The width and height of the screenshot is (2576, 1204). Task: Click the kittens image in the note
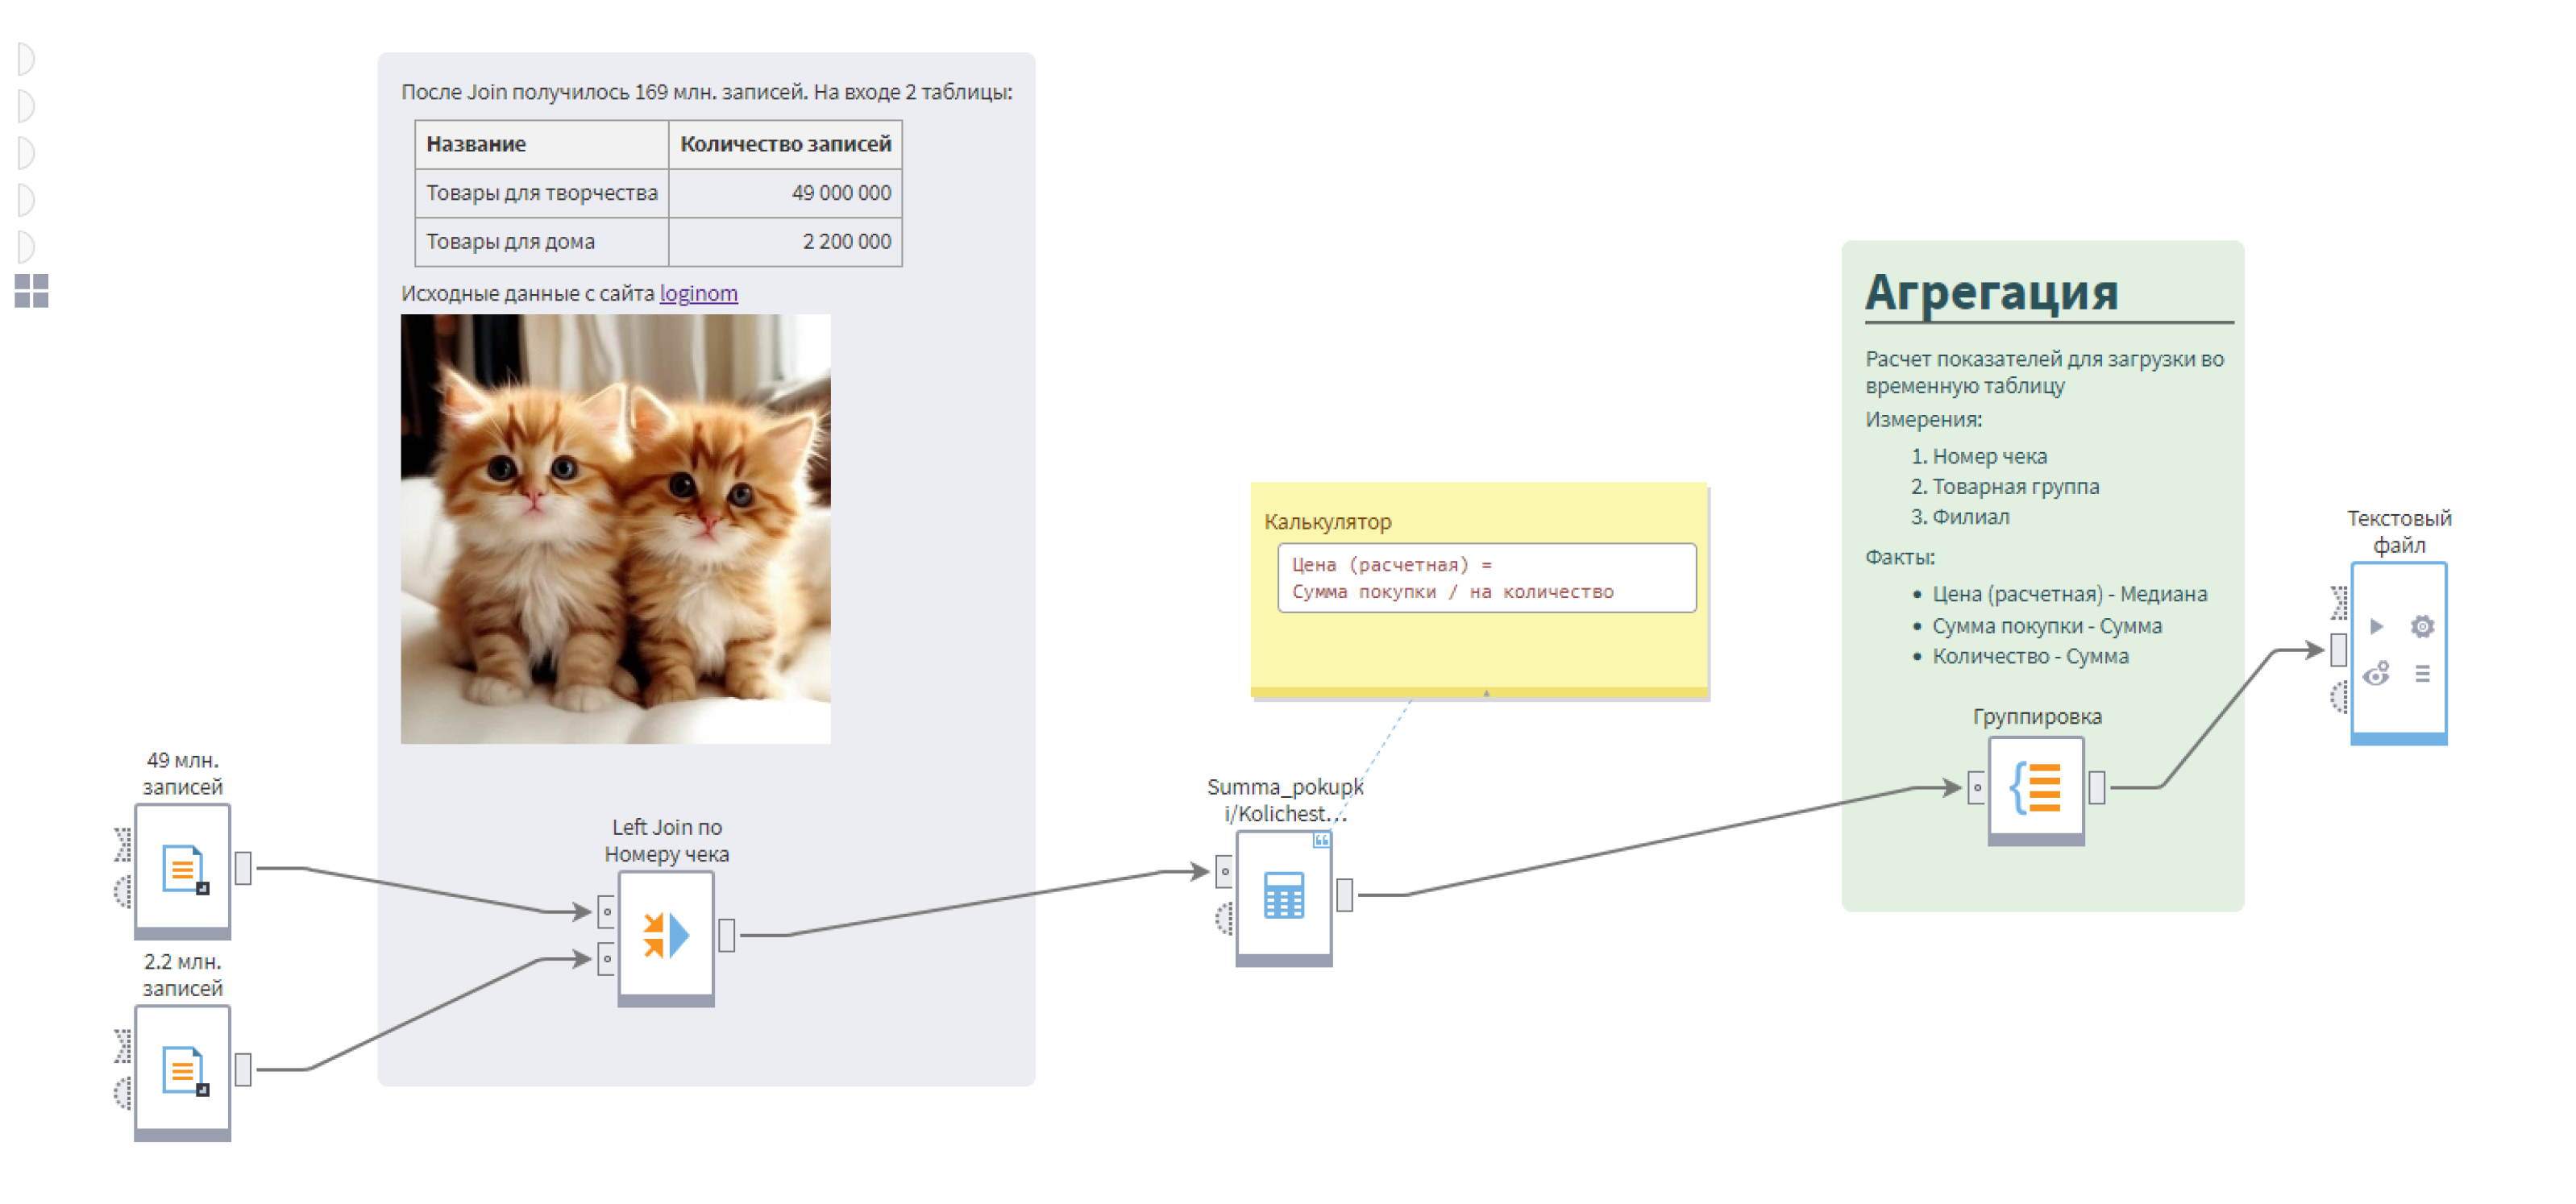coord(615,529)
